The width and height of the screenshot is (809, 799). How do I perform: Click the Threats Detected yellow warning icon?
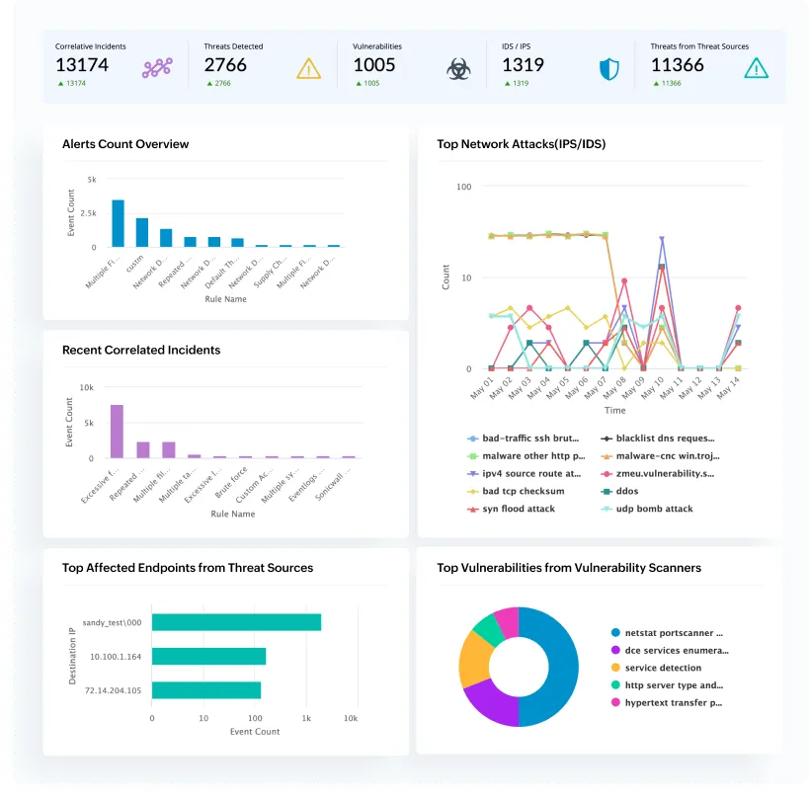309,68
